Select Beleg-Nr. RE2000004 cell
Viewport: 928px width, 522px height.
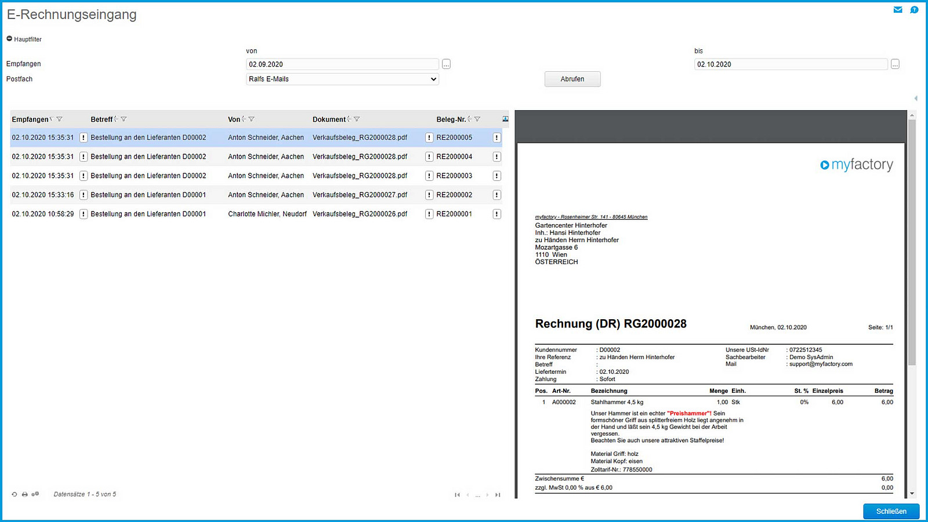[454, 157]
